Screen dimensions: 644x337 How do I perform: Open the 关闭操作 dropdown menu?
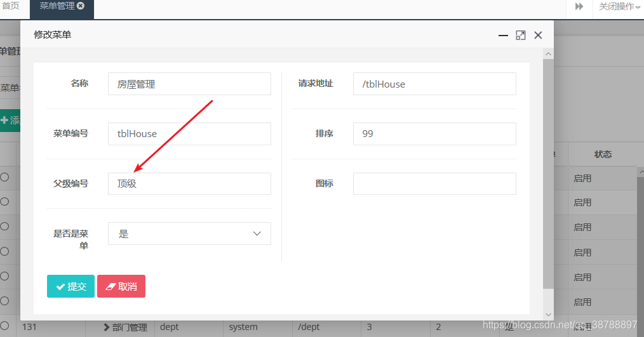pos(619,6)
